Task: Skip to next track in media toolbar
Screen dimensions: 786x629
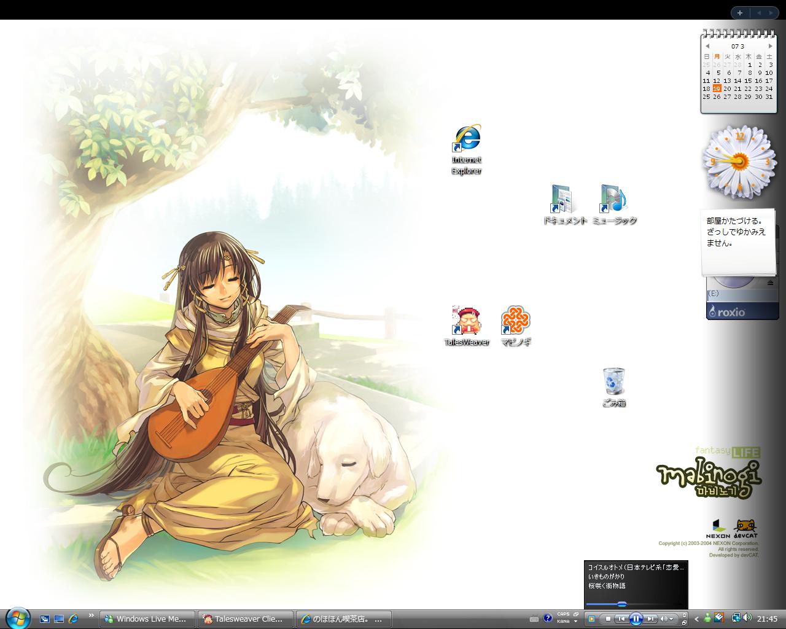Action: [x=651, y=619]
